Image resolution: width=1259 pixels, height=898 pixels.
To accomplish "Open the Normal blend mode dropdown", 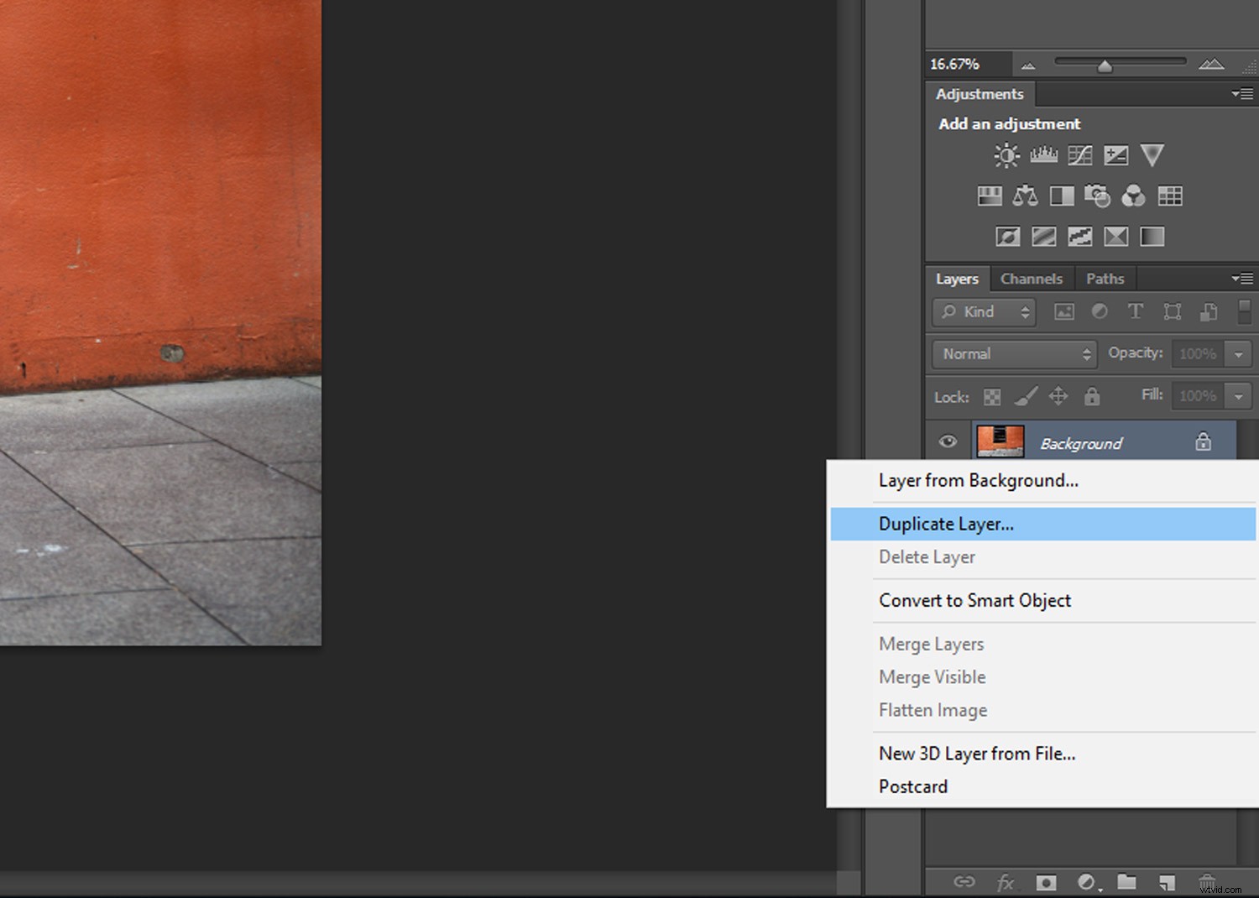I will tap(1013, 353).
